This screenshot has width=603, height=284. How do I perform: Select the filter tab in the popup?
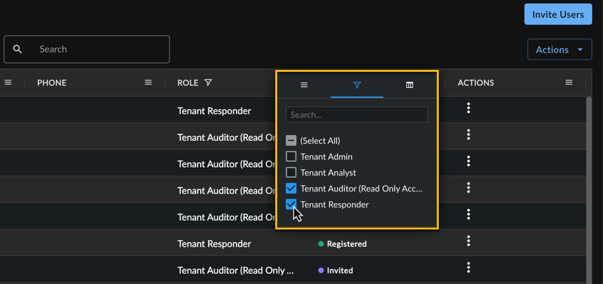click(357, 85)
